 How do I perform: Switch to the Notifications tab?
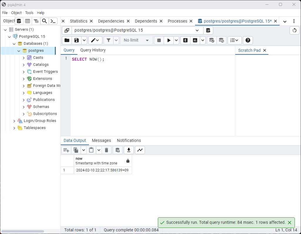click(129, 140)
